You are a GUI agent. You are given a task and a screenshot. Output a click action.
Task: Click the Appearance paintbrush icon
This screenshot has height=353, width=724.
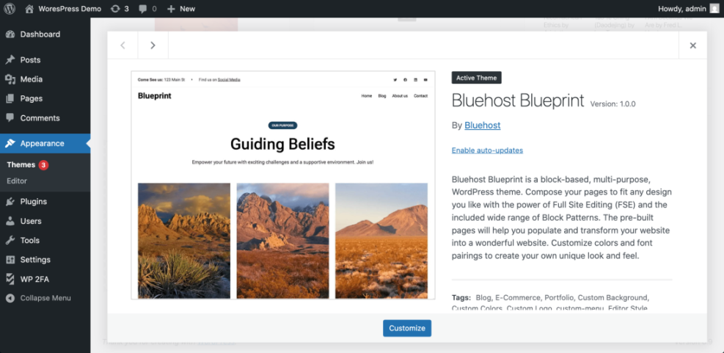click(x=10, y=143)
